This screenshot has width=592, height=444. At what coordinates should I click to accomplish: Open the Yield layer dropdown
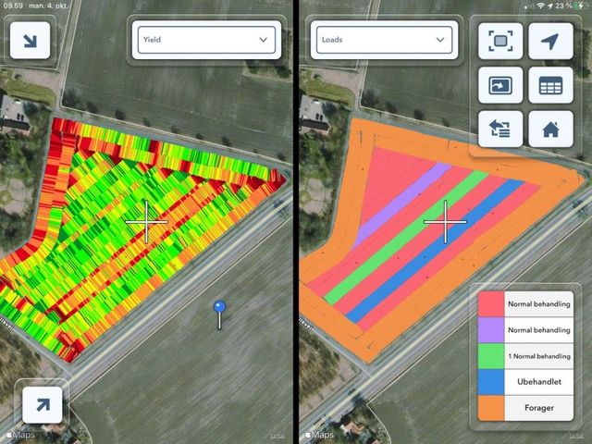tap(204, 41)
